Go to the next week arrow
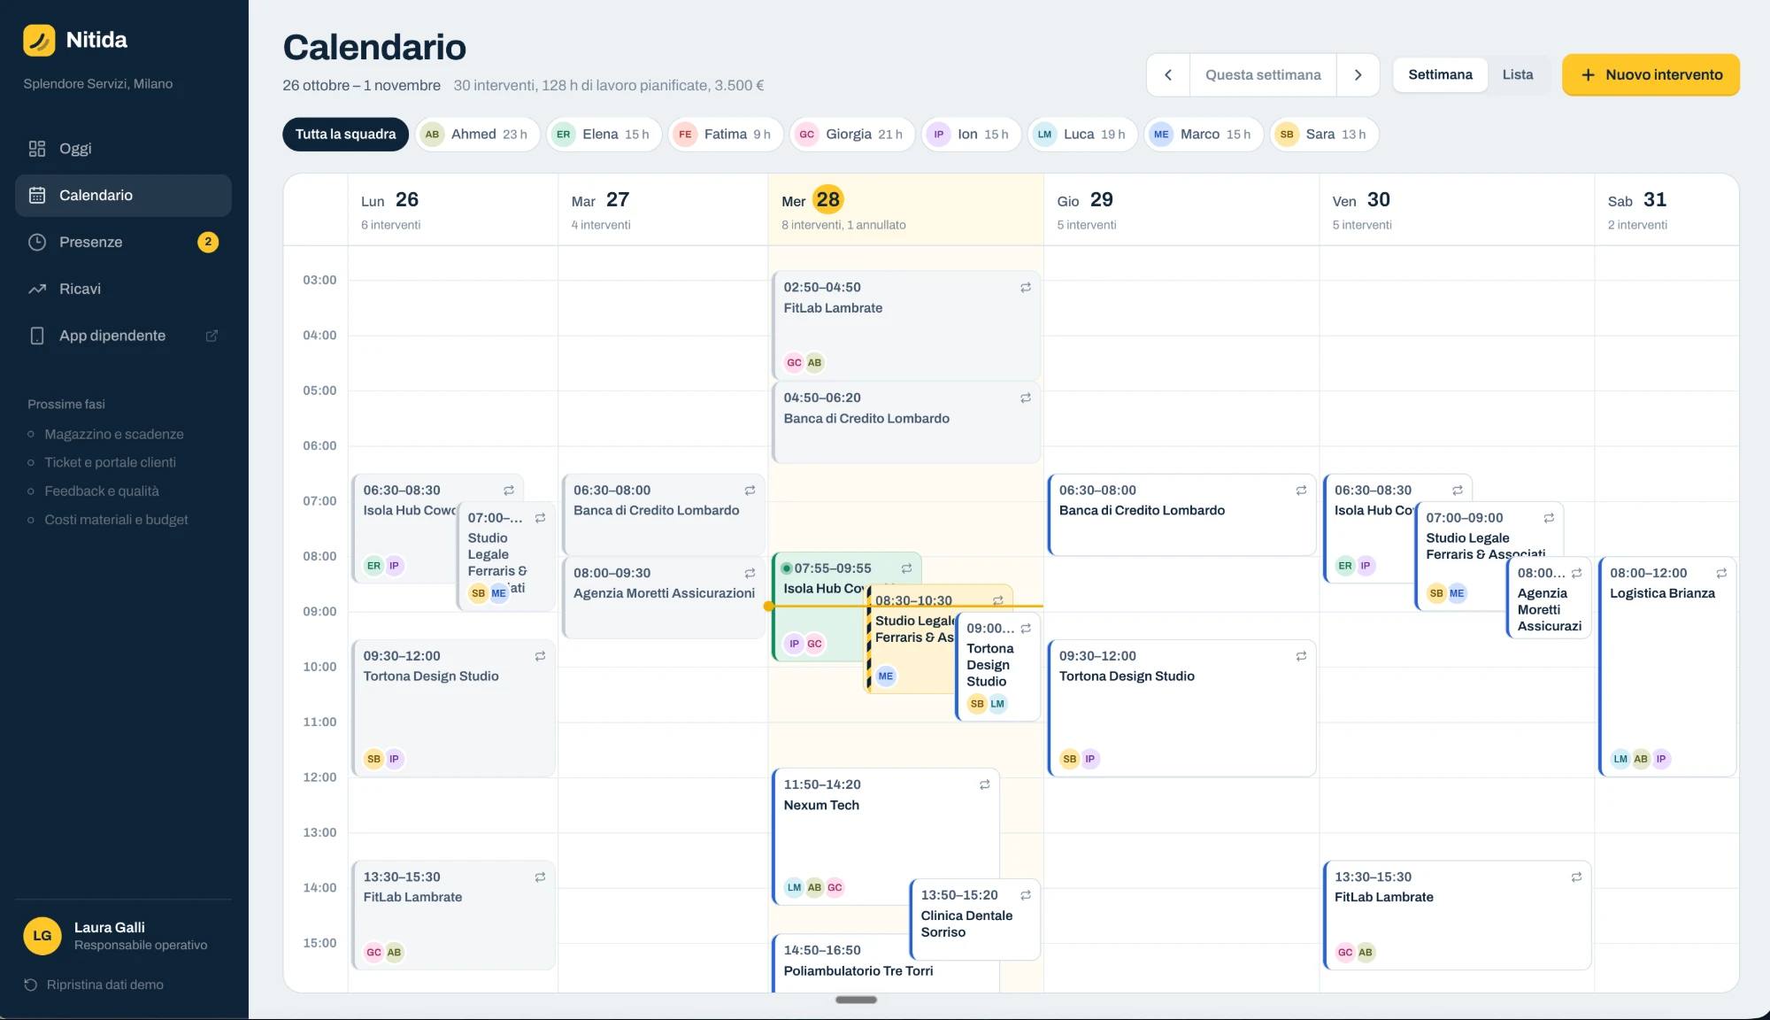 pyautogui.click(x=1358, y=75)
